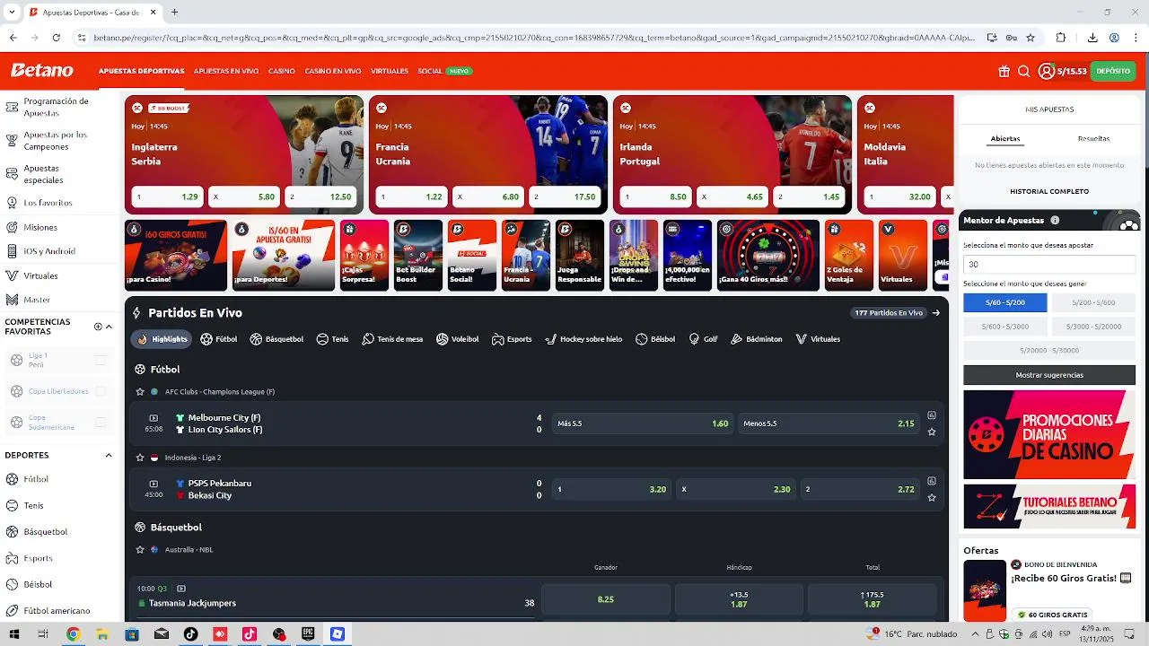Click Mostrar sugerencias button
This screenshot has height=646, width=1149.
(x=1049, y=375)
